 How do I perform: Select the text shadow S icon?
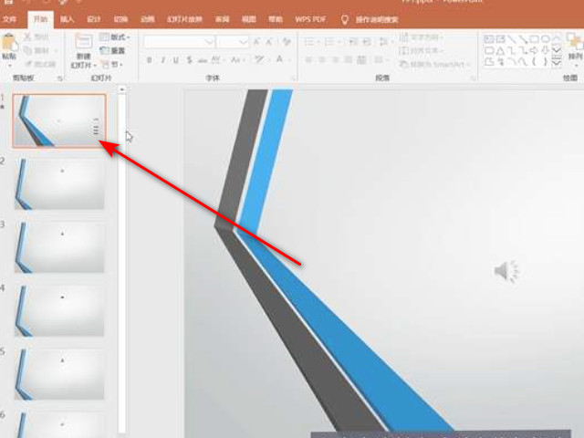coord(189,60)
